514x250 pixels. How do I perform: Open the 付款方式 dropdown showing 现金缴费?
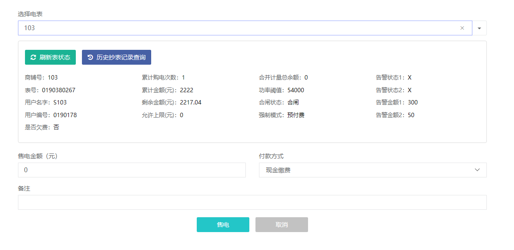tap(372, 170)
